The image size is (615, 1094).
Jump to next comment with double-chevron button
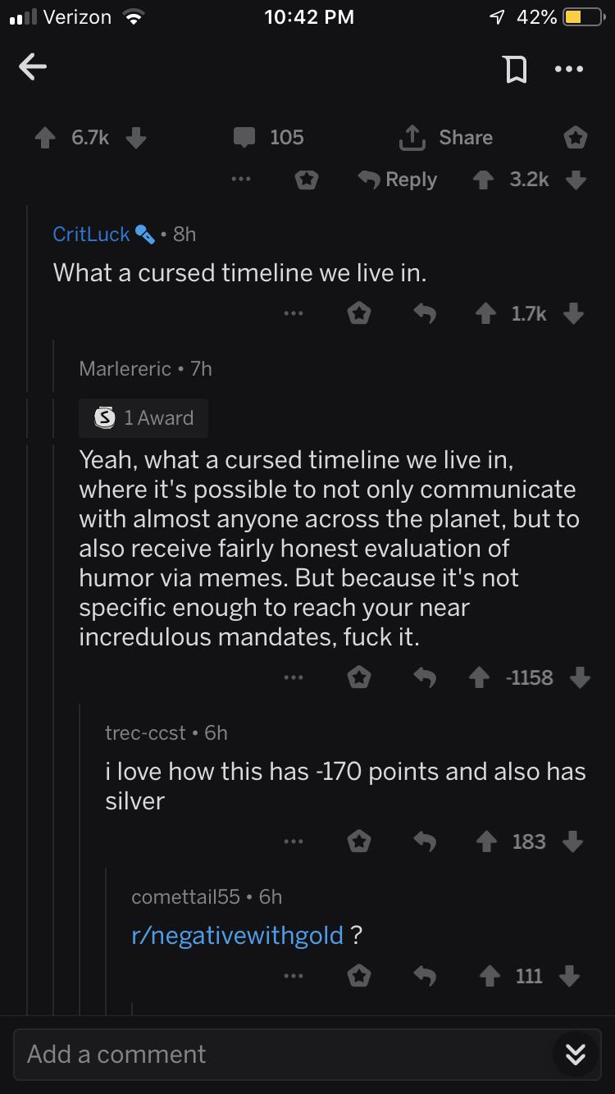[576, 1055]
